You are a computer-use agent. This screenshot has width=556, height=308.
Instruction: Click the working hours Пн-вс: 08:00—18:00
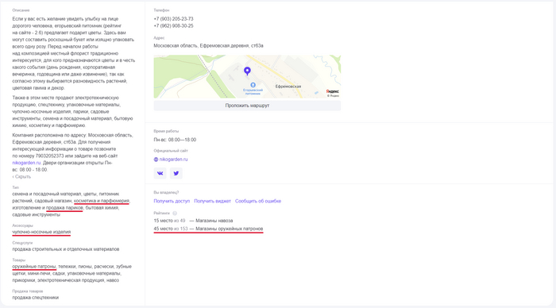(175, 140)
